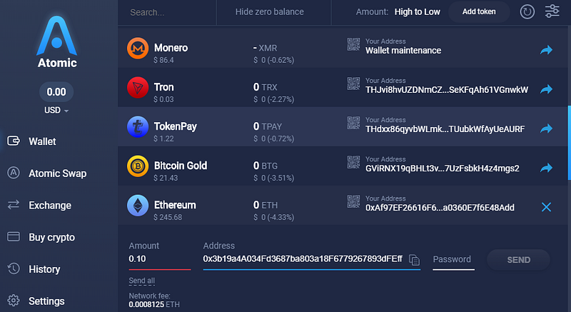Click the TokenPay coin icon

pos(138,126)
